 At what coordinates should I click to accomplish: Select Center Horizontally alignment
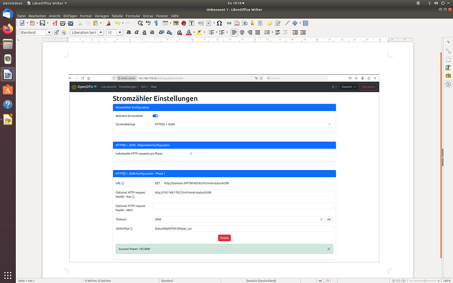(x=242, y=32)
